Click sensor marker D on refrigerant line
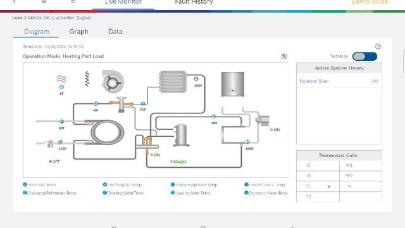The width and height of the screenshot is (405, 228). tap(96, 104)
